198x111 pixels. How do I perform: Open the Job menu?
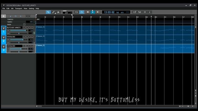point(12,8)
